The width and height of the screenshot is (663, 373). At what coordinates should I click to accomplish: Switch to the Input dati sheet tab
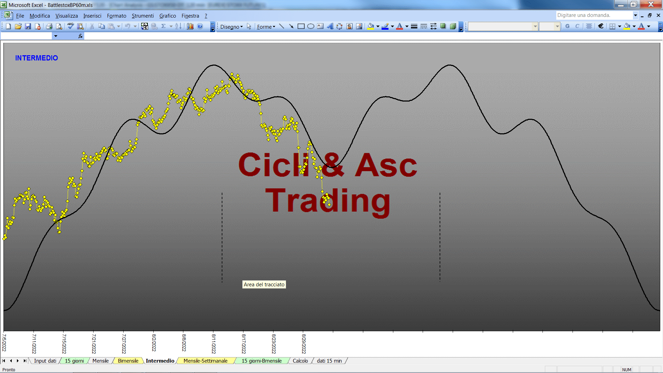(45, 361)
